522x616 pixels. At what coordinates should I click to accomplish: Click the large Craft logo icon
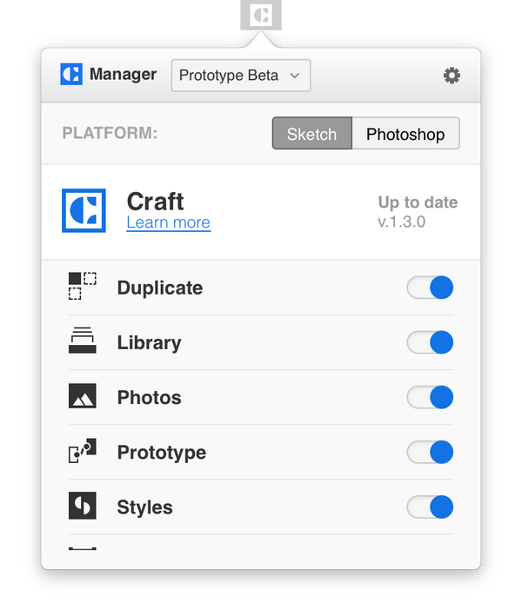pos(84,210)
